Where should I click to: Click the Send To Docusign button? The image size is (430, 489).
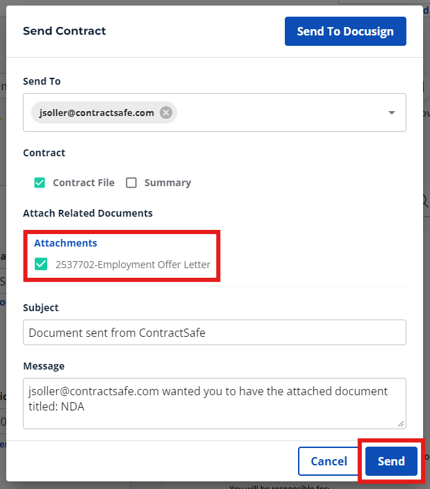(x=345, y=31)
